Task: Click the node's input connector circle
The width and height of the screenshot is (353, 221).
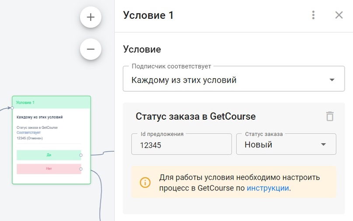Action: click(x=12, y=108)
